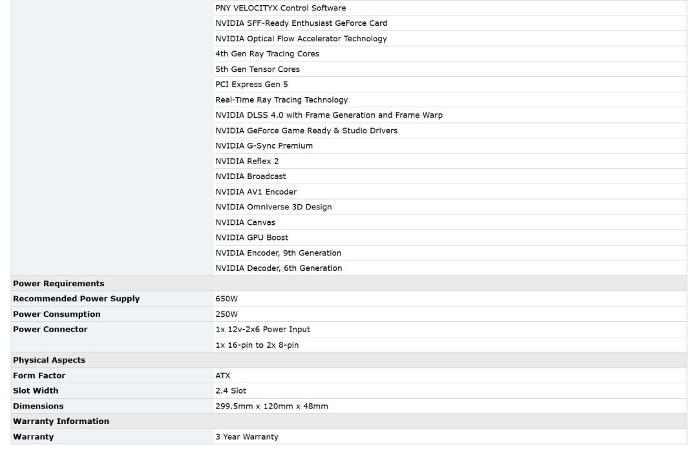Click the Power Requirements section header
Screen dimensions: 698x455
click(x=59, y=284)
